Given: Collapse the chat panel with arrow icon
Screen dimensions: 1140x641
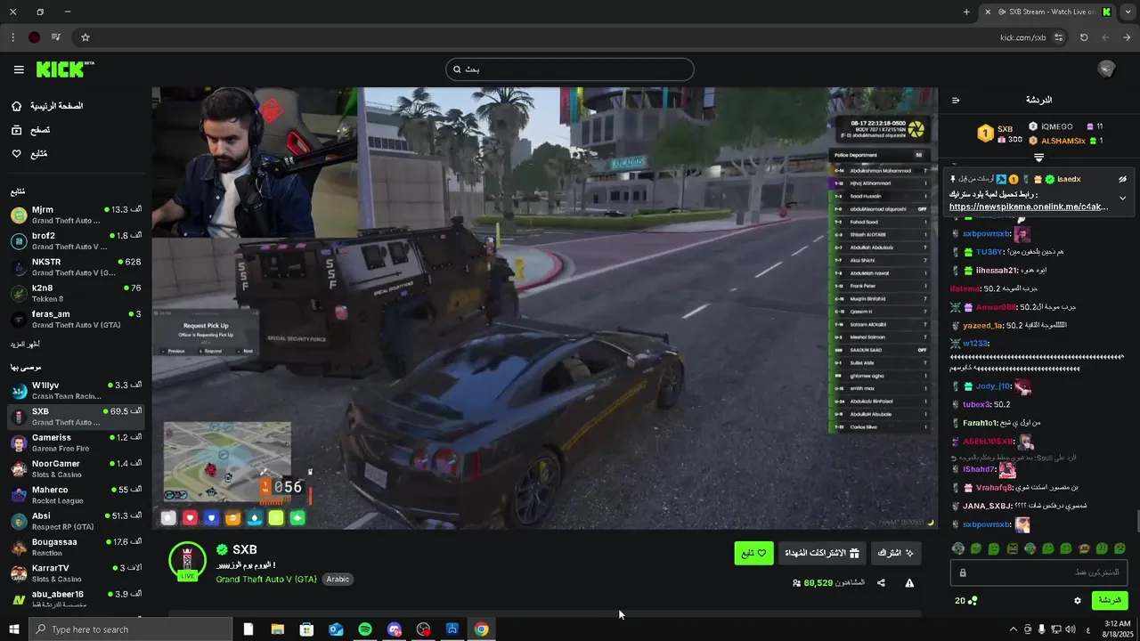Looking at the screenshot, I should 956,101.
